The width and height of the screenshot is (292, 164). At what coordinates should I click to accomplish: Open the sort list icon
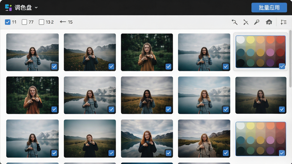click(x=283, y=22)
